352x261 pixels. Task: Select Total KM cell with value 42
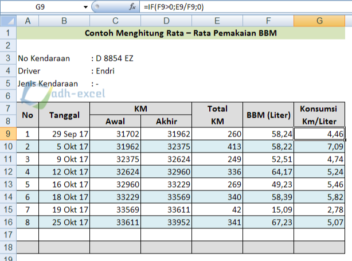coord(217,209)
